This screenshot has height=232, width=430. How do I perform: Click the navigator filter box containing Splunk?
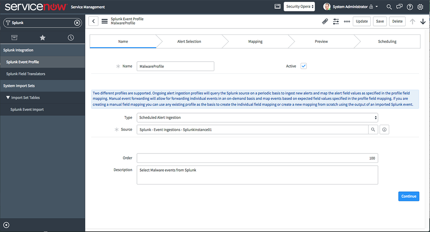pyautogui.click(x=42, y=23)
